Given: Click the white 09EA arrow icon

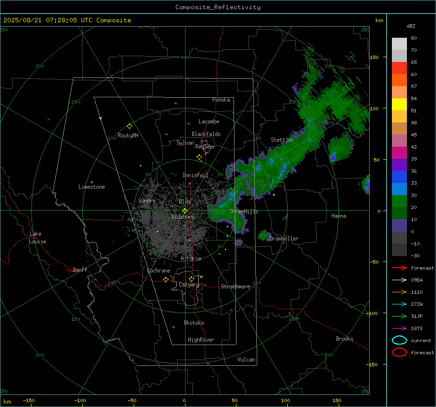Looking at the screenshot, I should 399,280.
